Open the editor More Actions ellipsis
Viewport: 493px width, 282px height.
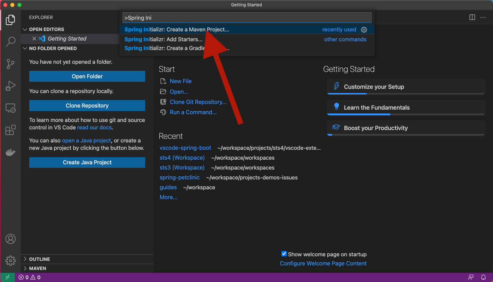pyautogui.click(x=483, y=17)
